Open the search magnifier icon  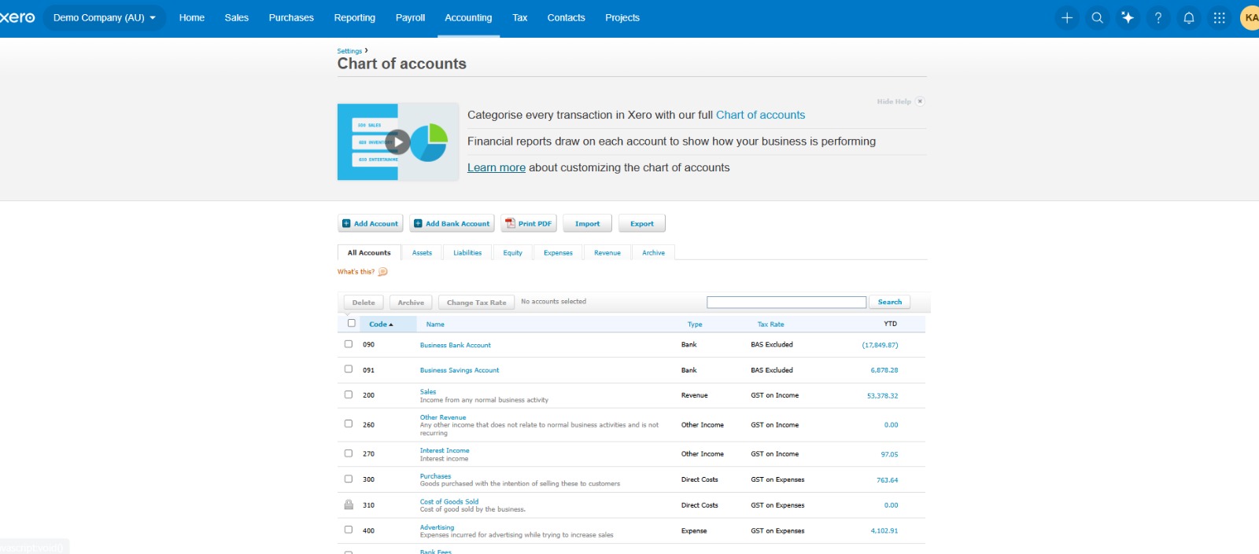(1097, 17)
